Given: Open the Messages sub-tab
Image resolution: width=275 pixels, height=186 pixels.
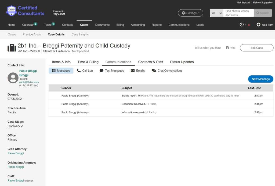Looking at the screenshot, I should (61, 70).
